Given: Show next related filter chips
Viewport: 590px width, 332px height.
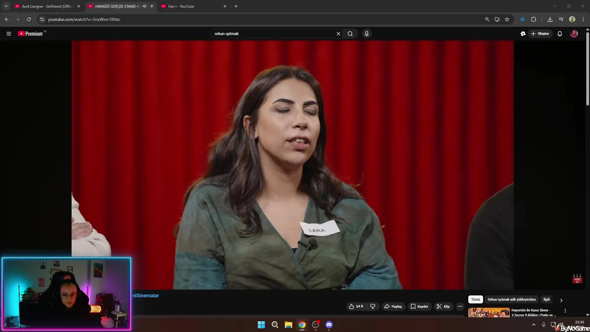Looking at the screenshot, I should (x=561, y=300).
